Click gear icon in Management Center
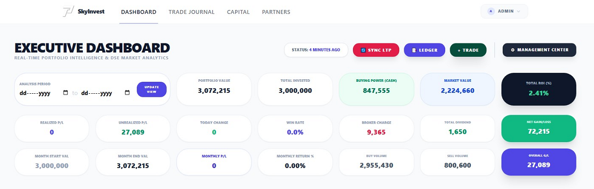 pyautogui.click(x=513, y=50)
